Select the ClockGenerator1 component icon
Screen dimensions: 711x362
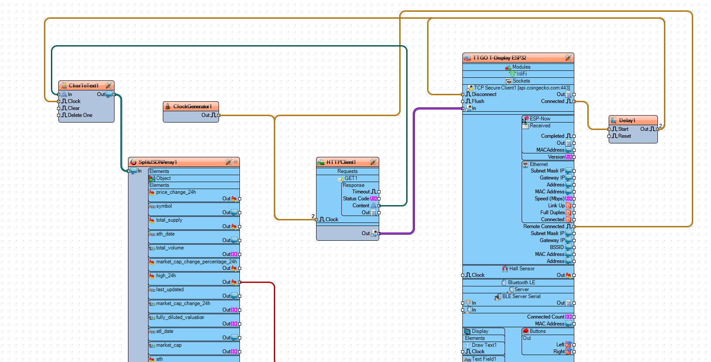click(x=167, y=106)
